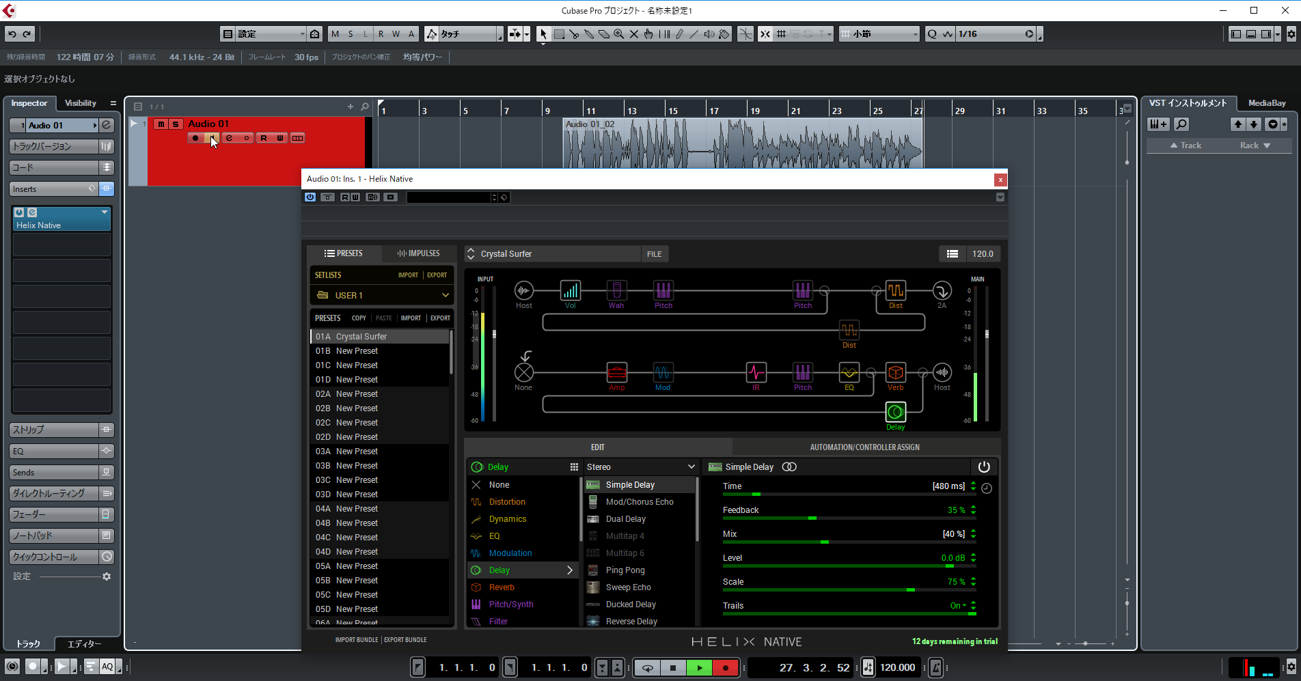Switch to AUTOMATION/CONTROLLER ASSIGN tab
The width and height of the screenshot is (1301, 681).
tap(864, 447)
